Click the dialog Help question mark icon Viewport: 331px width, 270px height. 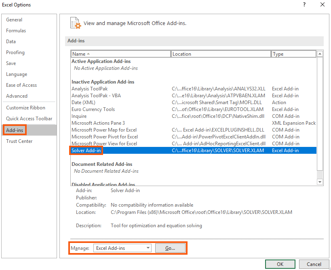click(304, 4)
